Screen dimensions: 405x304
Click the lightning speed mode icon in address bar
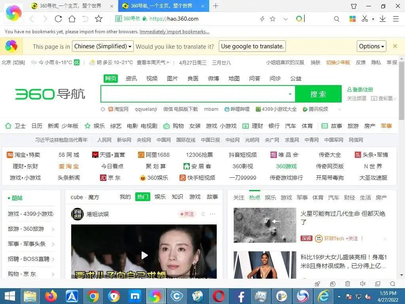pos(262,19)
